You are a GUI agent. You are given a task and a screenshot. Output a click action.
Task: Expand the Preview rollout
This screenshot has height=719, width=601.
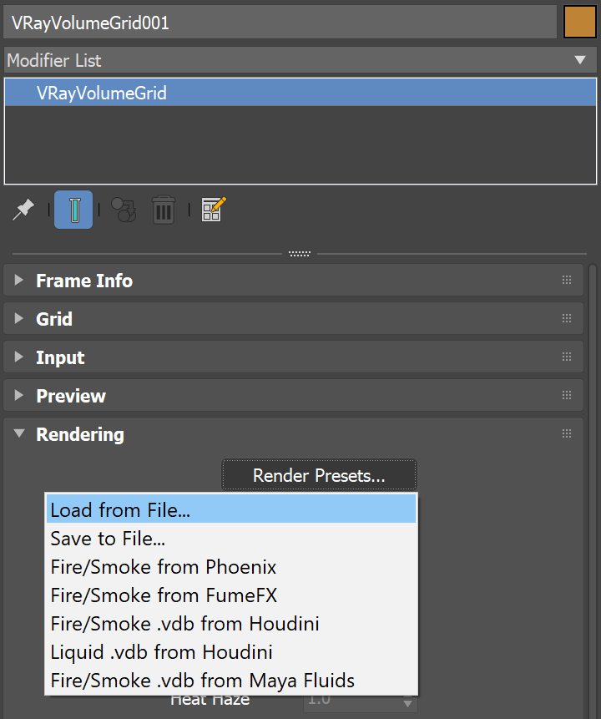pos(70,396)
